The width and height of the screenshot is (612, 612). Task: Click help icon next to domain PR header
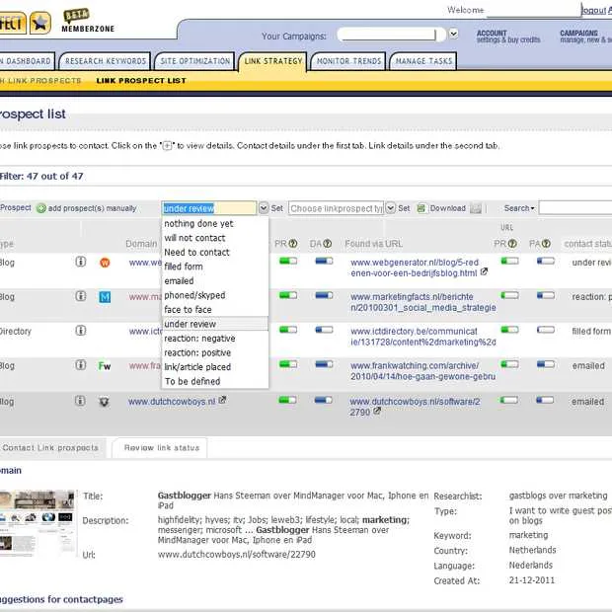point(293,244)
